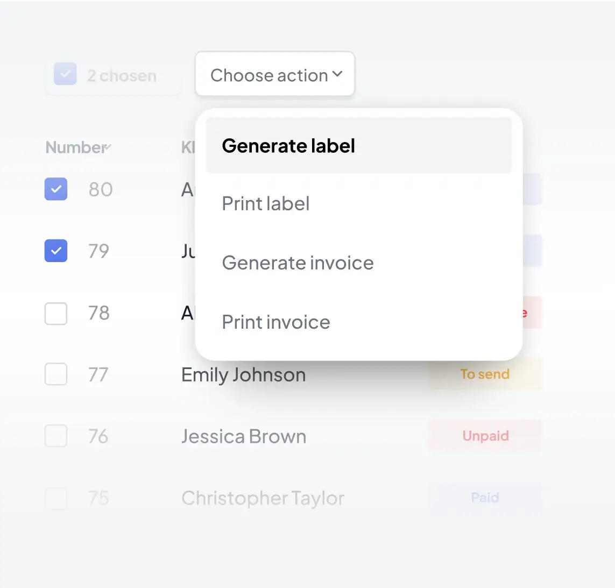The height and width of the screenshot is (588, 615).
Task: Enable the checkbox for order 75
Action: pyautogui.click(x=56, y=498)
